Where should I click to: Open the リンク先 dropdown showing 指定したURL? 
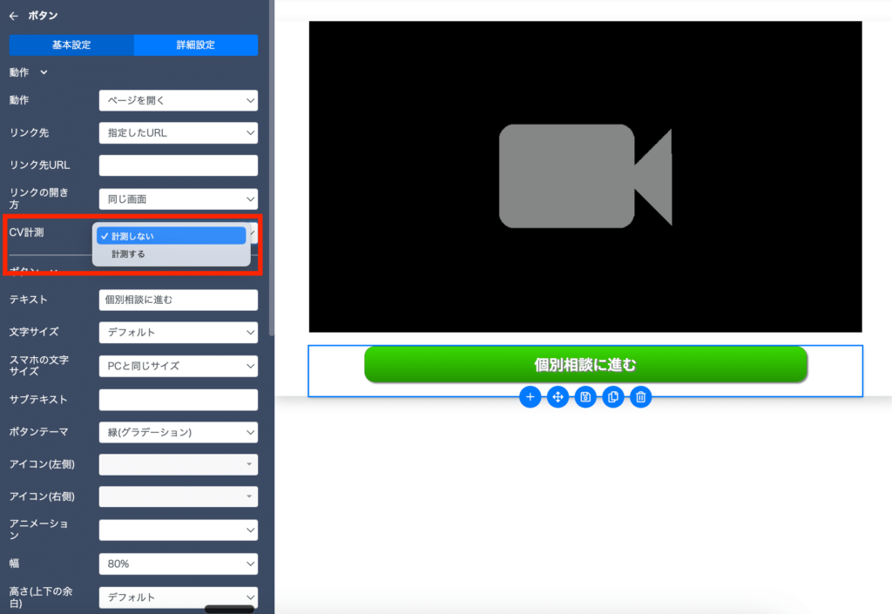[178, 133]
